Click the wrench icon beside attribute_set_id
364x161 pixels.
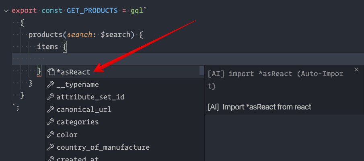coord(51,97)
